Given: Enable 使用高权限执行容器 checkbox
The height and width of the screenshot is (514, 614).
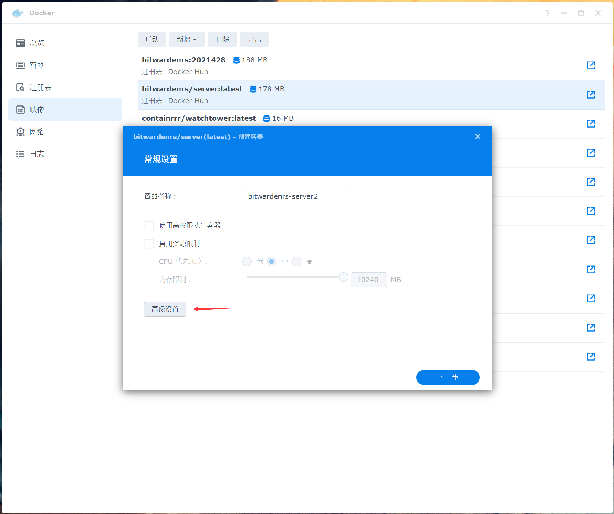Looking at the screenshot, I should pyautogui.click(x=149, y=225).
